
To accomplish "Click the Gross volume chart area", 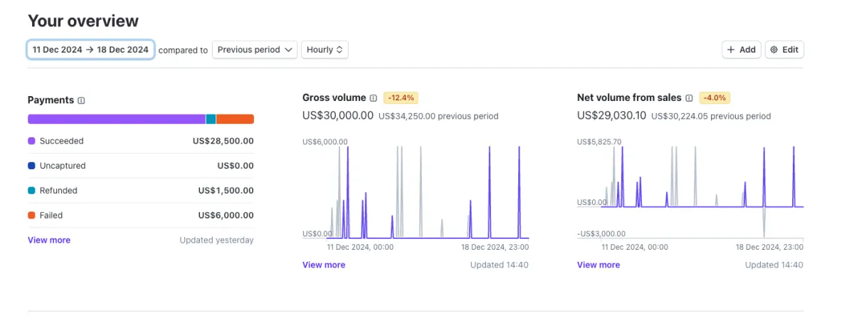I will [x=416, y=191].
